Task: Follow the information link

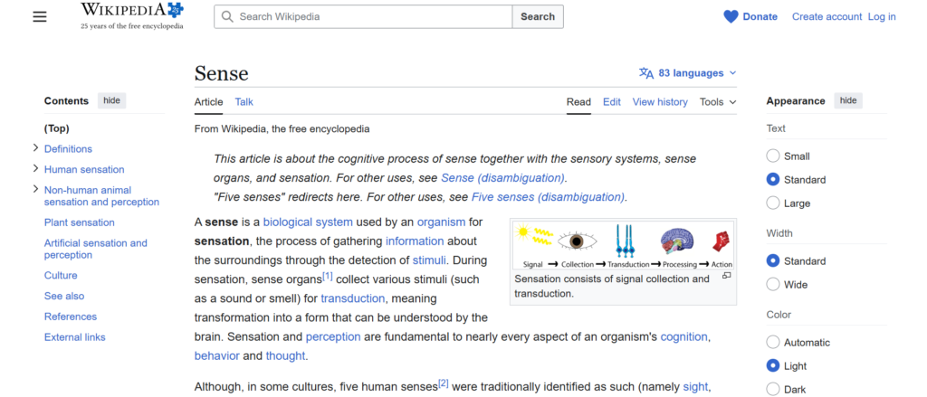Action: click(x=415, y=241)
